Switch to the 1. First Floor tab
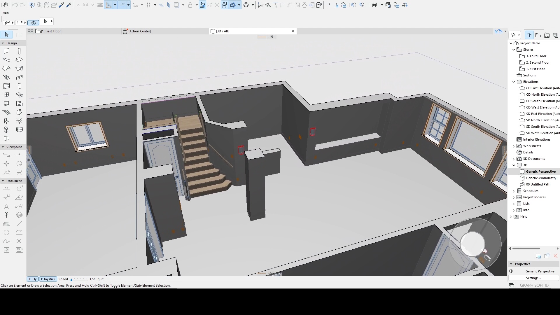The width and height of the screenshot is (560, 315). (51, 31)
